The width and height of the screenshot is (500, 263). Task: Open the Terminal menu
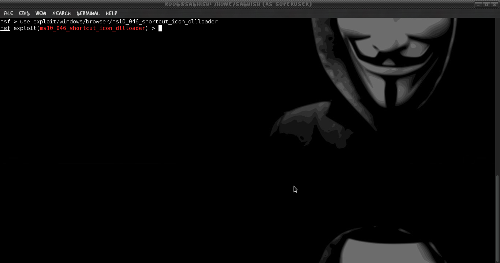point(88,13)
